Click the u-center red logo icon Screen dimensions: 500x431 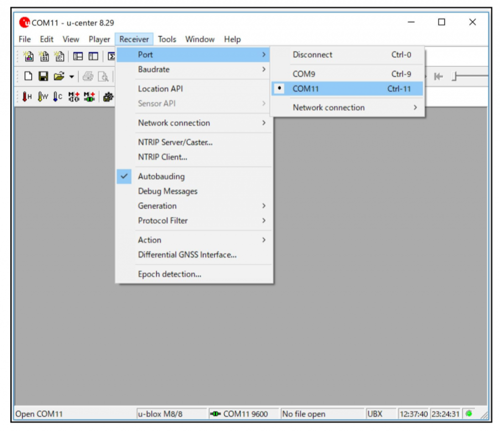tap(24, 23)
